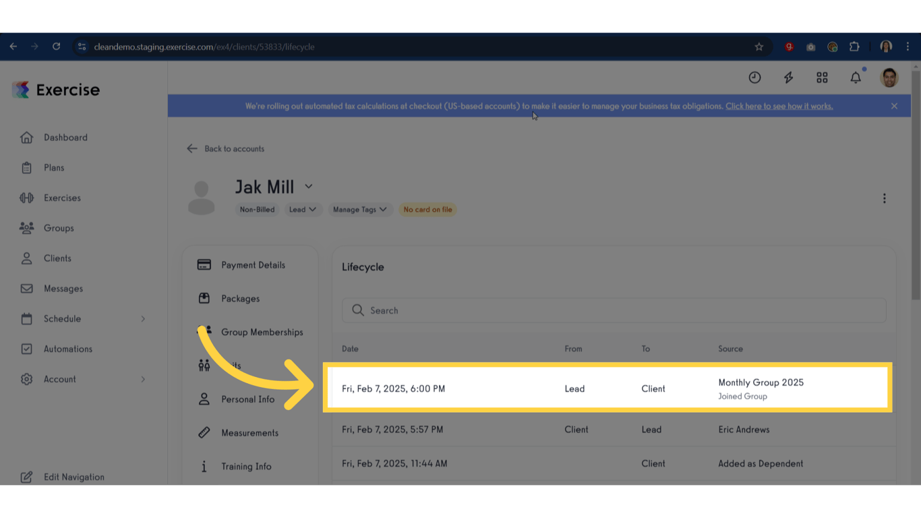Dismiss the tax calculations banner

tap(894, 106)
